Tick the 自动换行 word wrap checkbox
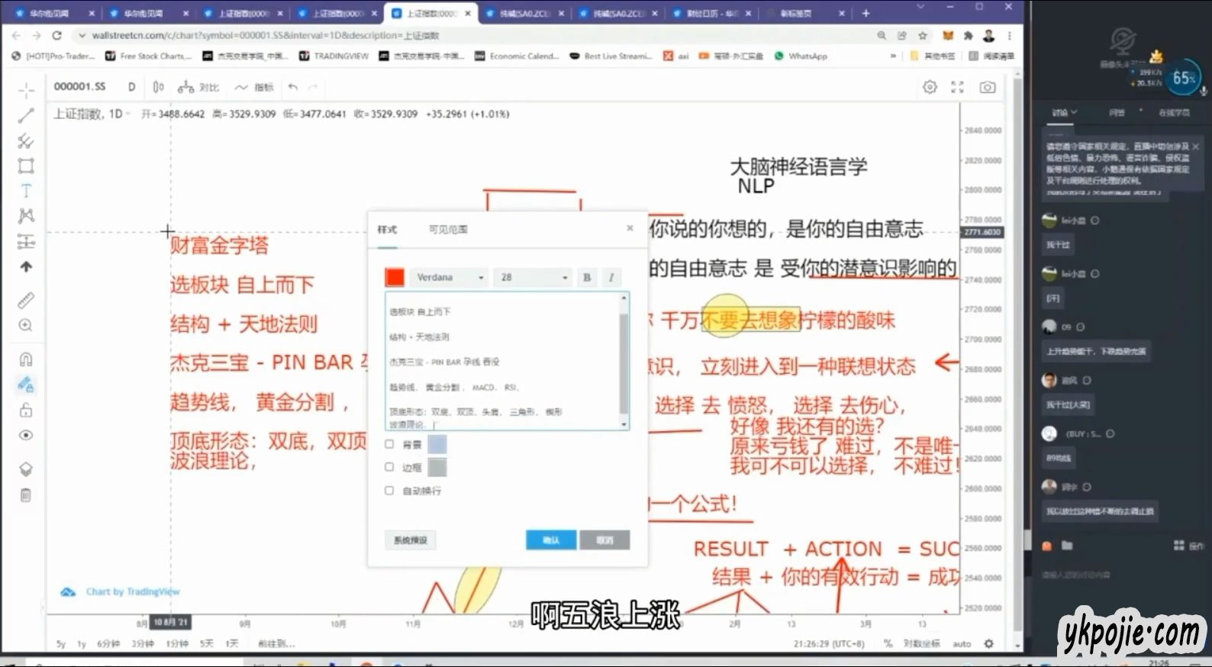 pyautogui.click(x=389, y=491)
